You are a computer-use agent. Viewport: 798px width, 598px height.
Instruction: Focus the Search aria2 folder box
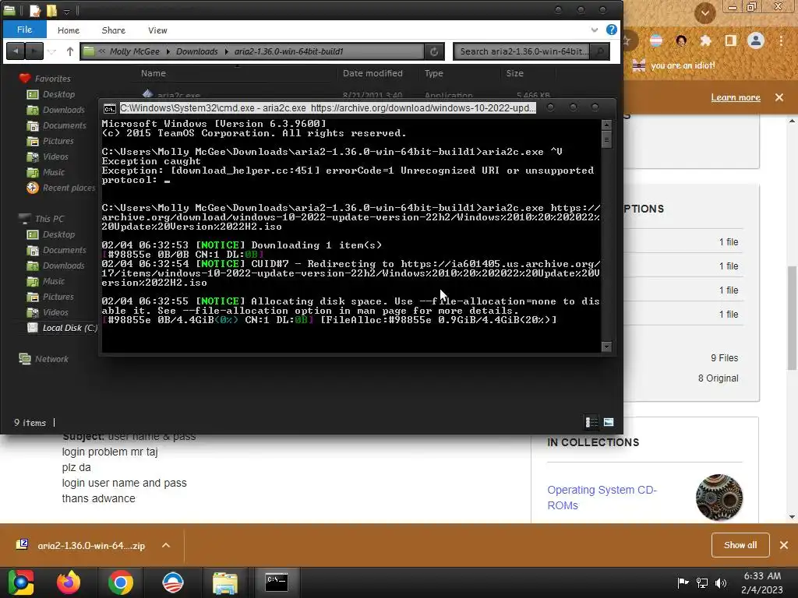coord(523,51)
